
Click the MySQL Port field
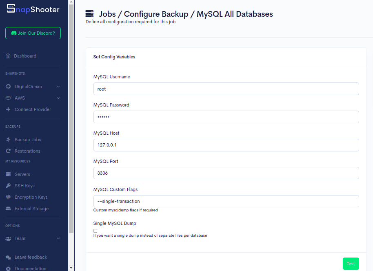click(x=226, y=173)
